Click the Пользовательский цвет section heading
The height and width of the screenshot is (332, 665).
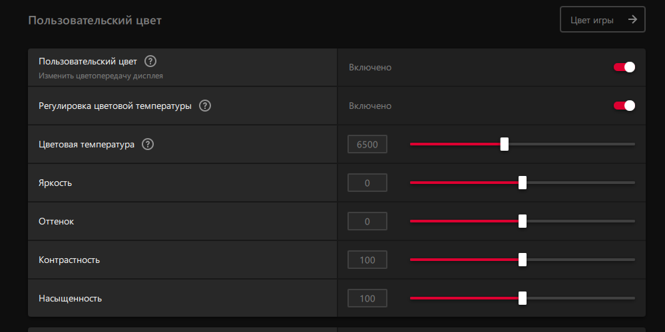pos(95,21)
